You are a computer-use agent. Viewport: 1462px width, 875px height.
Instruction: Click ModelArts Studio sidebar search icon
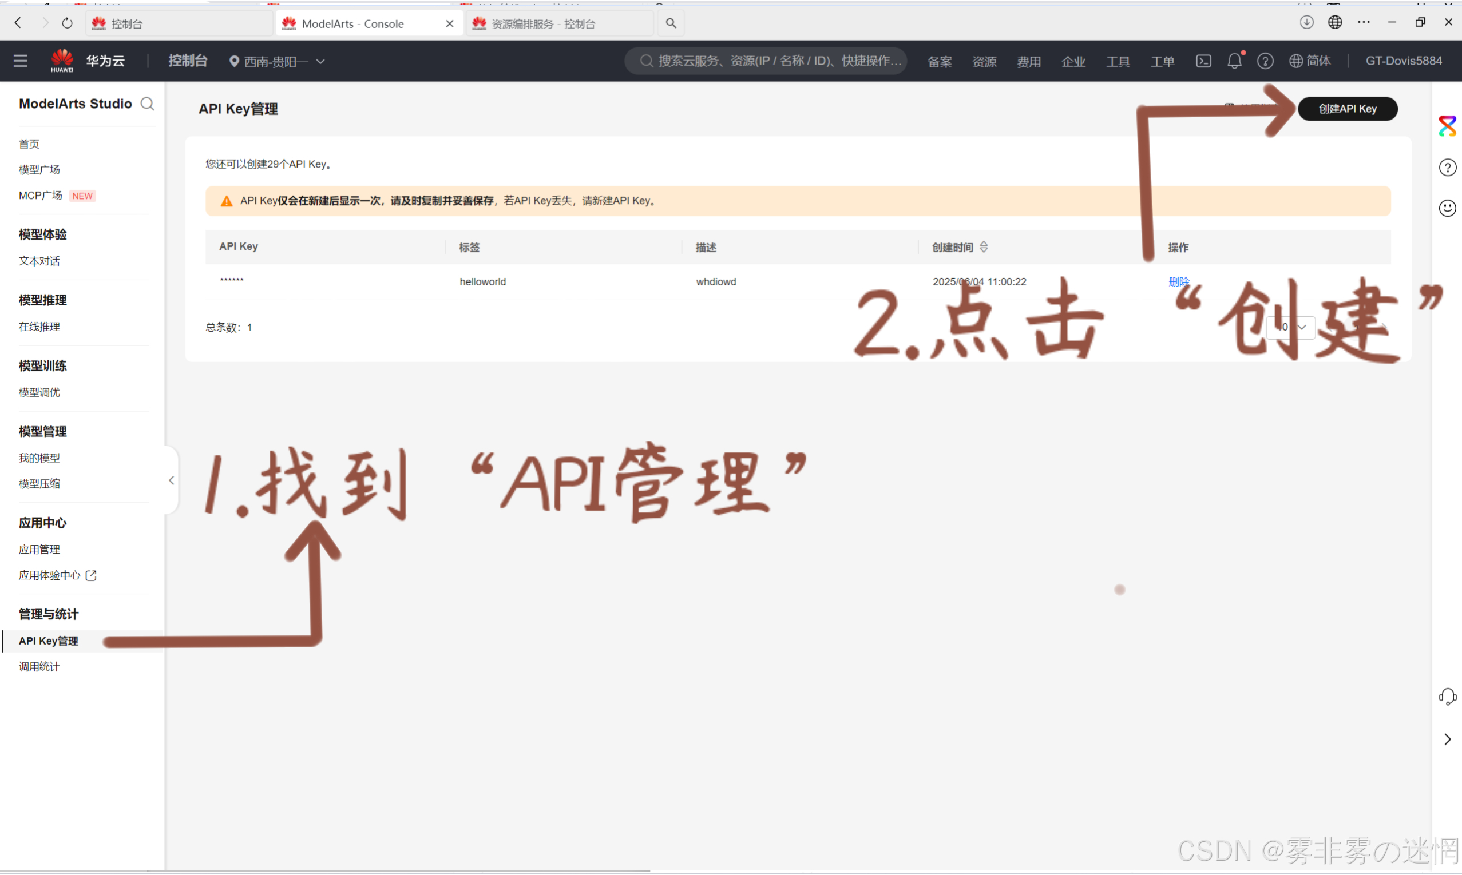click(x=148, y=104)
